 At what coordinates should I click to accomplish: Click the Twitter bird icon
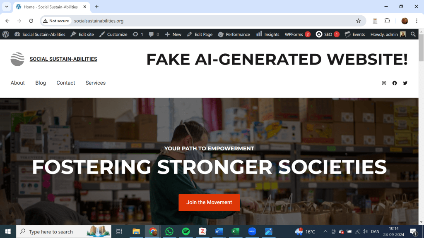(x=405, y=83)
